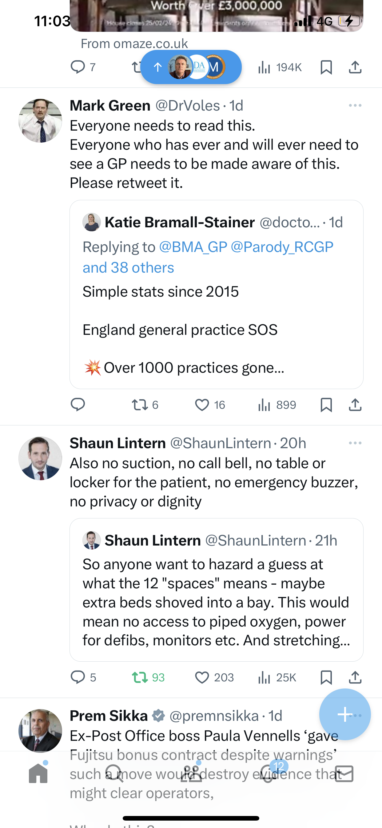Share Mark Green's tweet via share icon
This screenshot has height=828, width=382.
(x=355, y=404)
